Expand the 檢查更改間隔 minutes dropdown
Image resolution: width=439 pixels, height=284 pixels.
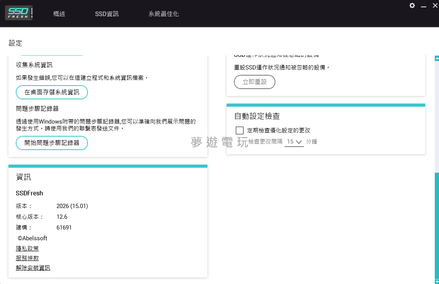click(x=294, y=142)
